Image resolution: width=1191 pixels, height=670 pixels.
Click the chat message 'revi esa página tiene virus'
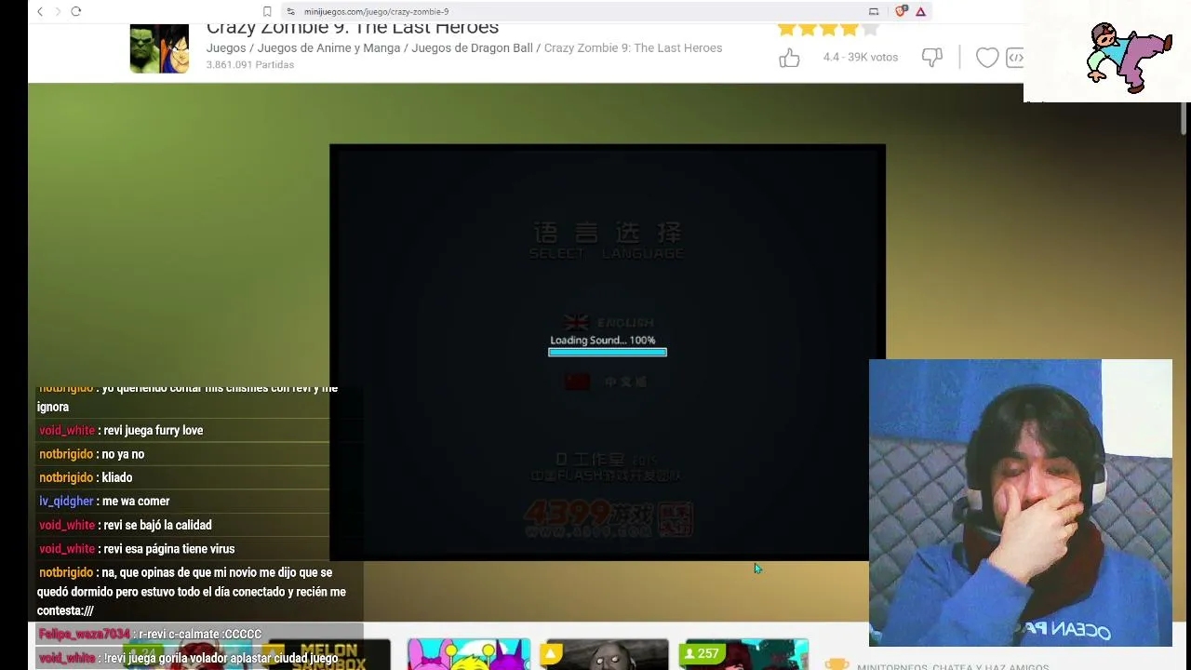169,549
